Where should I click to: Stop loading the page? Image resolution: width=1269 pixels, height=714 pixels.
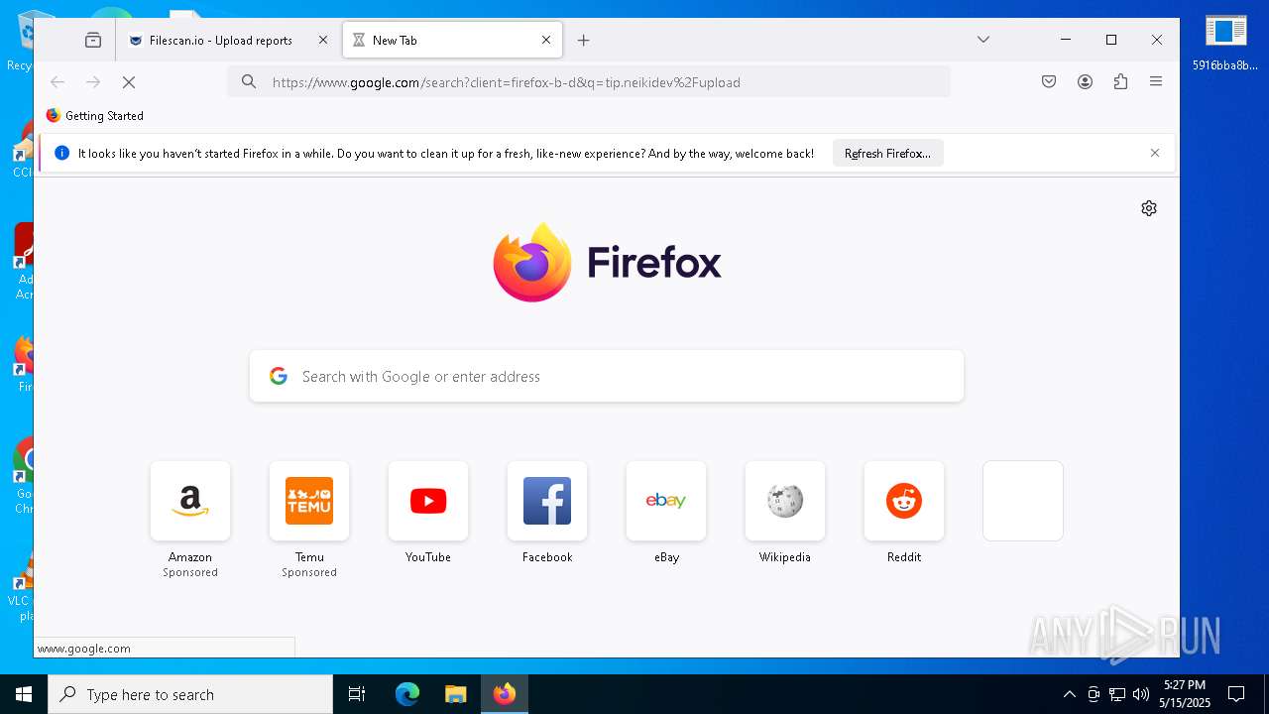point(129,82)
